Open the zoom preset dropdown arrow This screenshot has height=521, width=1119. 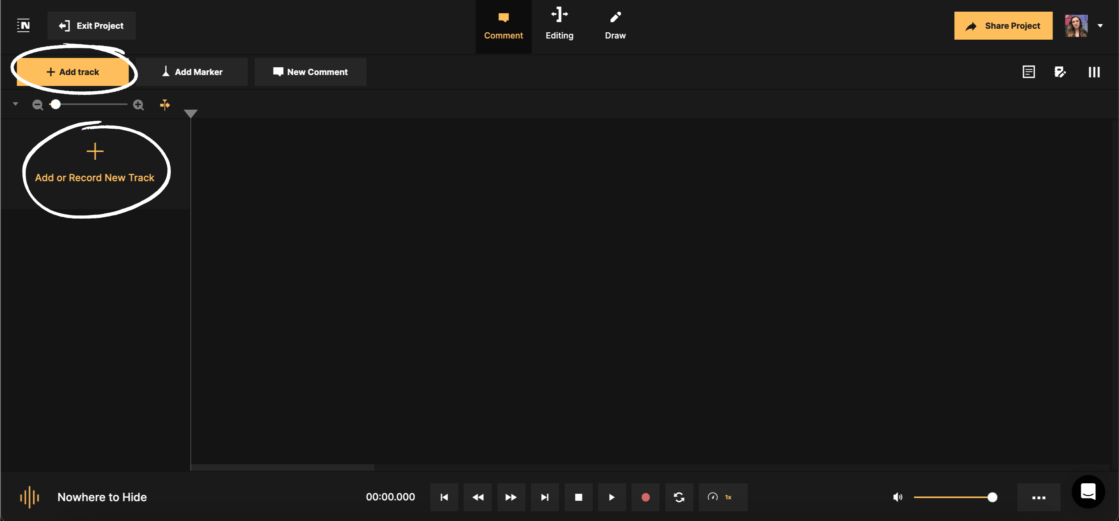(x=15, y=104)
